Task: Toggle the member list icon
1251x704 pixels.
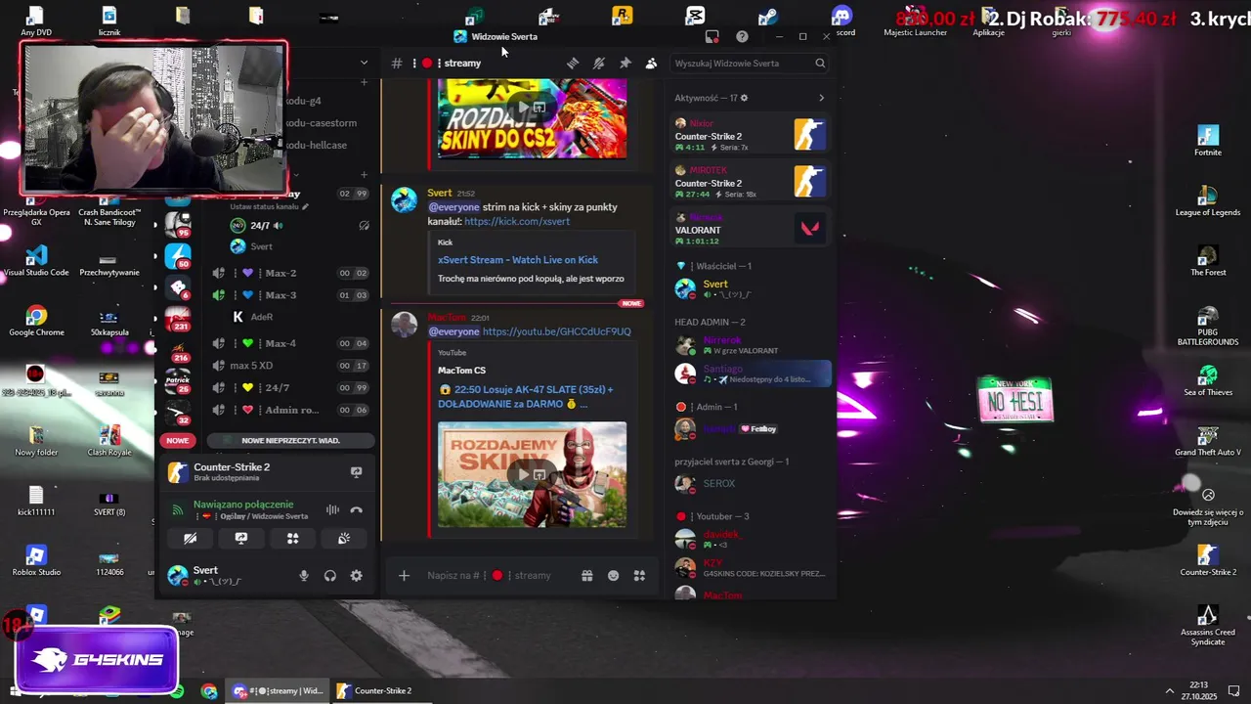Action: 652,63
